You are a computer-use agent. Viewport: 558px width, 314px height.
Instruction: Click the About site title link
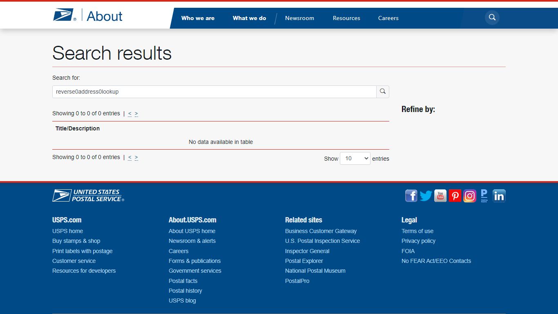coord(105,16)
